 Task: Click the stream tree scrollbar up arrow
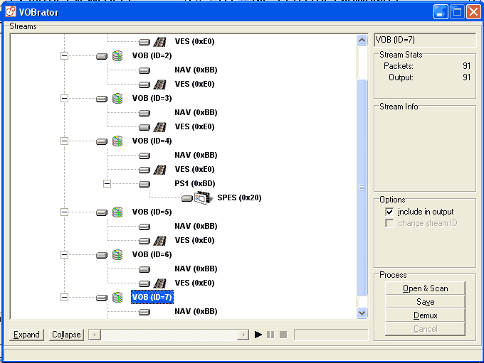click(x=362, y=40)
